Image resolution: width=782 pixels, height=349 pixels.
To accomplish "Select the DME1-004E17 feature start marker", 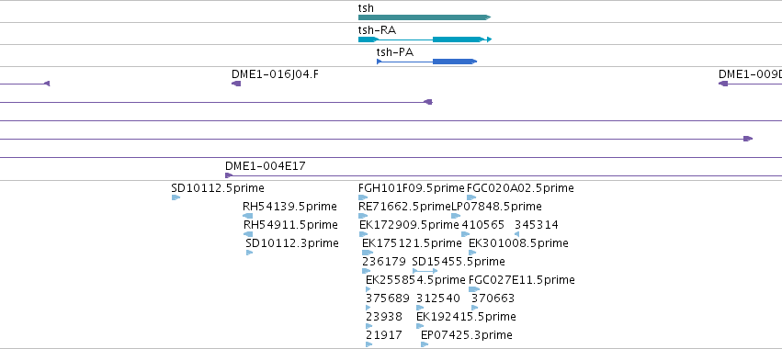I will [229, 175].
